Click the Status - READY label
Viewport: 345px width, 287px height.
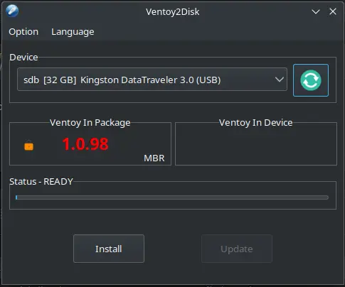tap(41, 181)
